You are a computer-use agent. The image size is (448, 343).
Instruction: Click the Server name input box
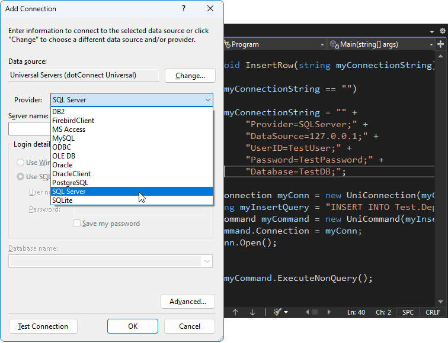(30, 128)
